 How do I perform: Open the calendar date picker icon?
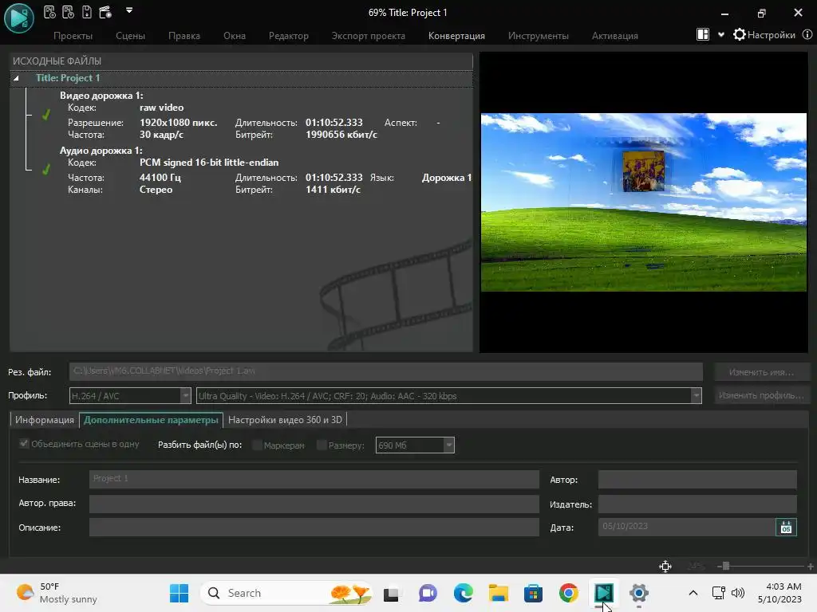point(786,528)
